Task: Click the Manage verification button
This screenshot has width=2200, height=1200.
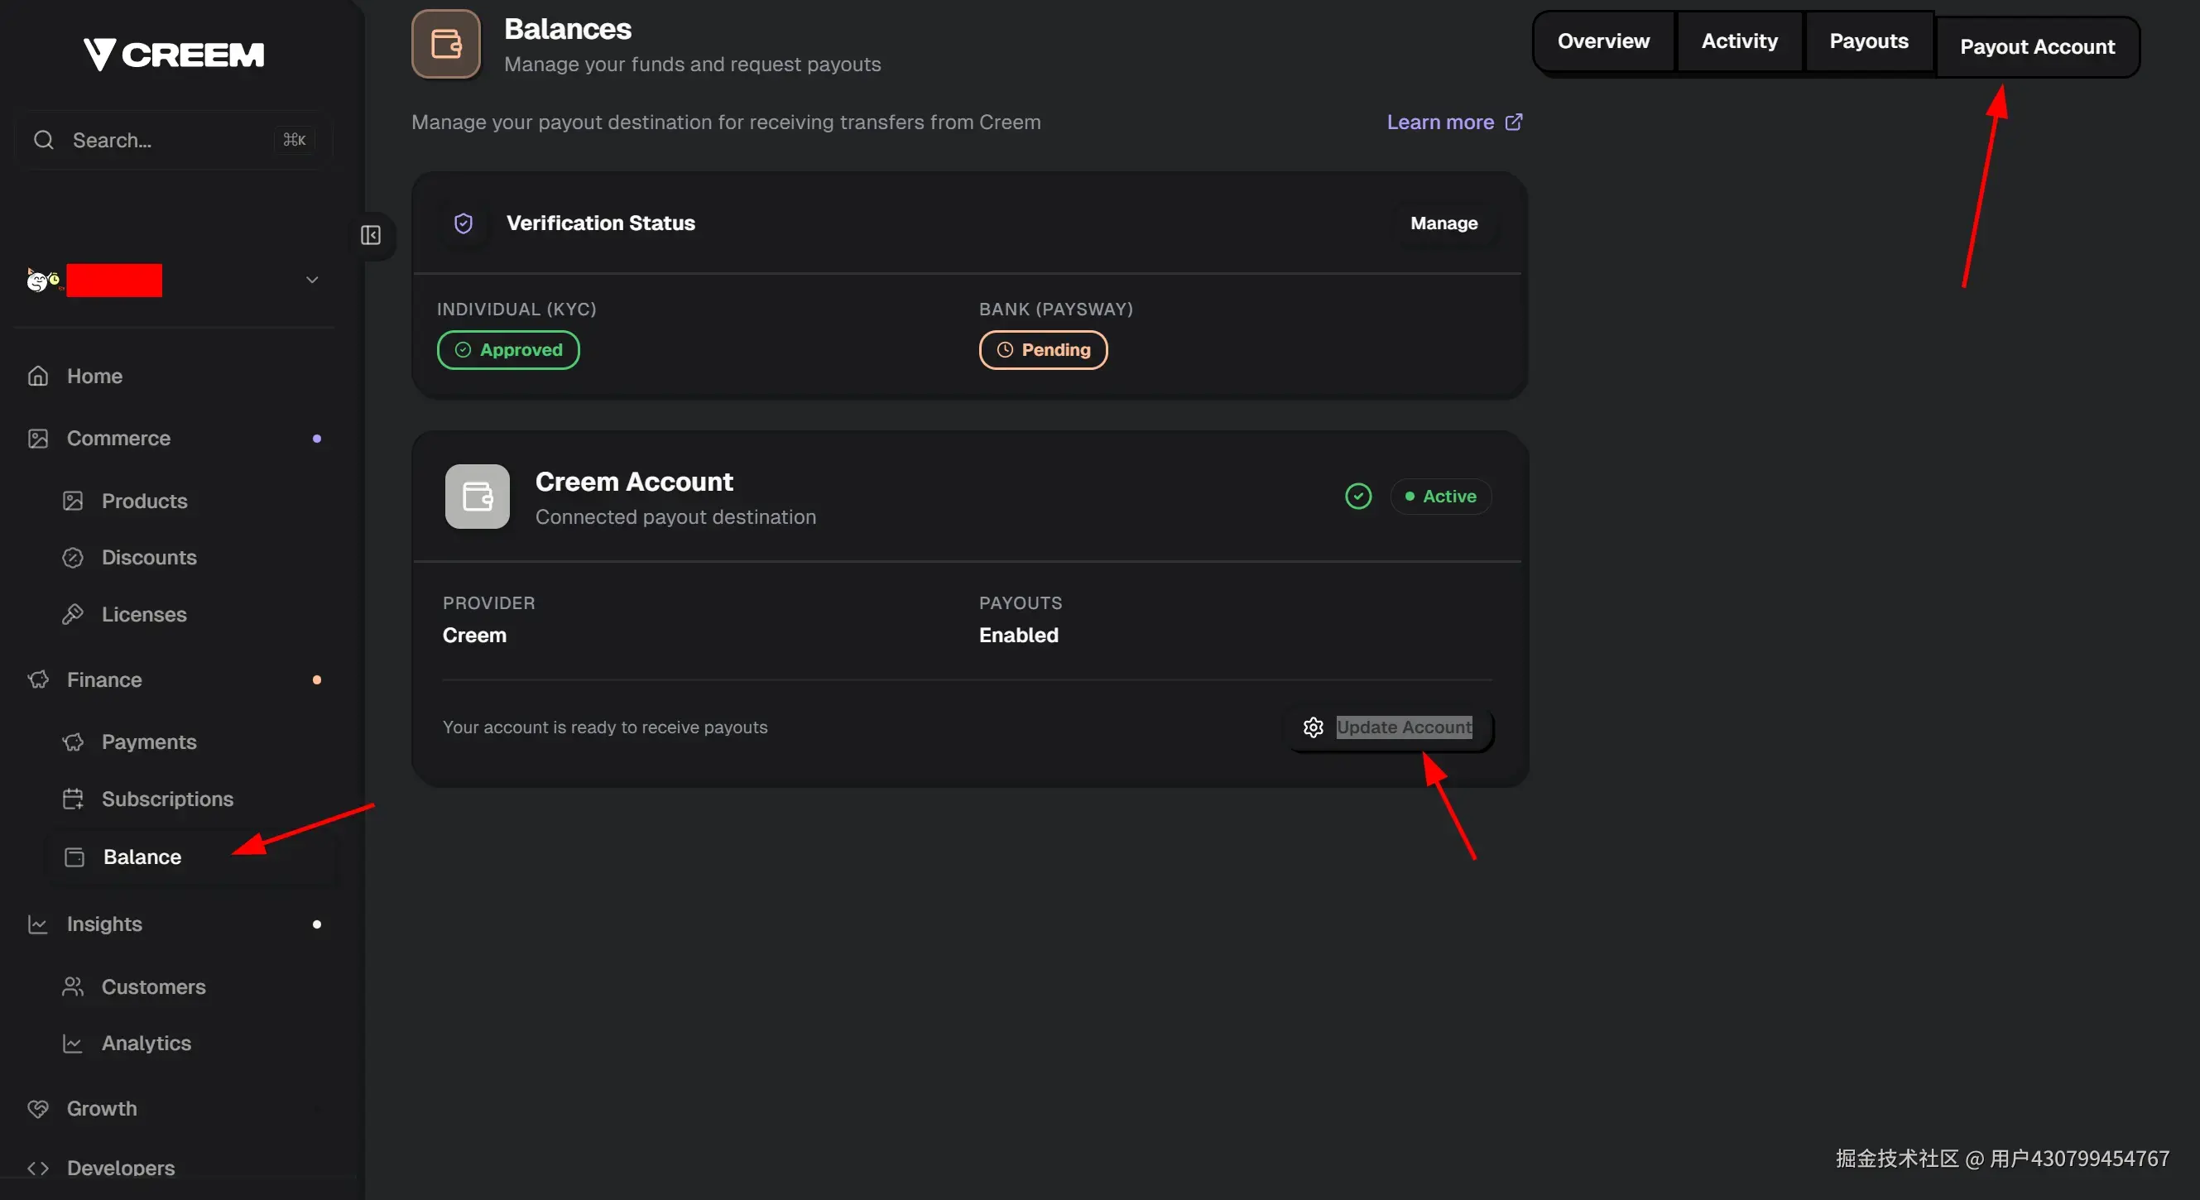Action: tap(1444, 223)
